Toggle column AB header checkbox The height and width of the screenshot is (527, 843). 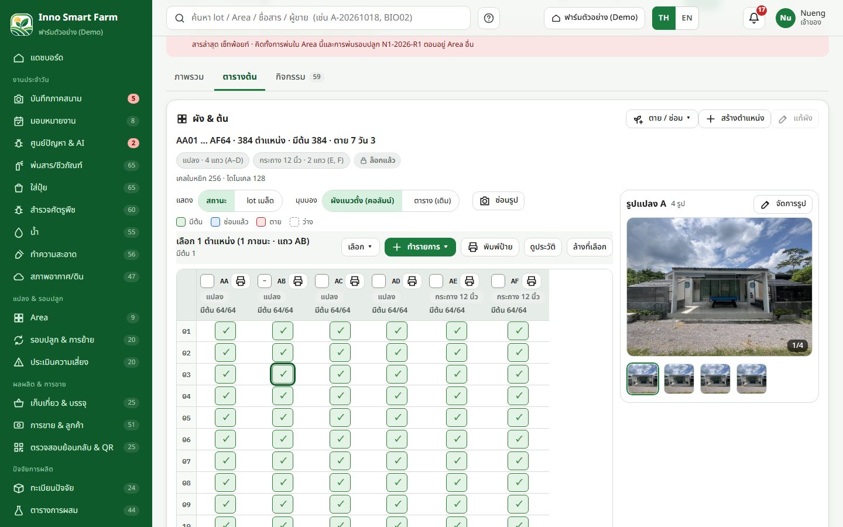pos(265,281)
